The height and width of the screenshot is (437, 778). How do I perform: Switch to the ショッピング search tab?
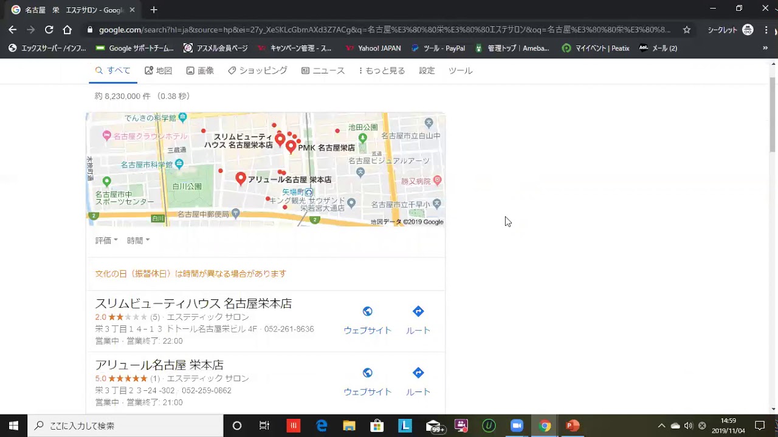[257, 70]
